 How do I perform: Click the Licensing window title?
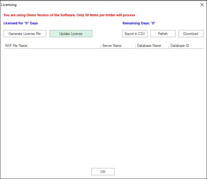coord(9,5)
